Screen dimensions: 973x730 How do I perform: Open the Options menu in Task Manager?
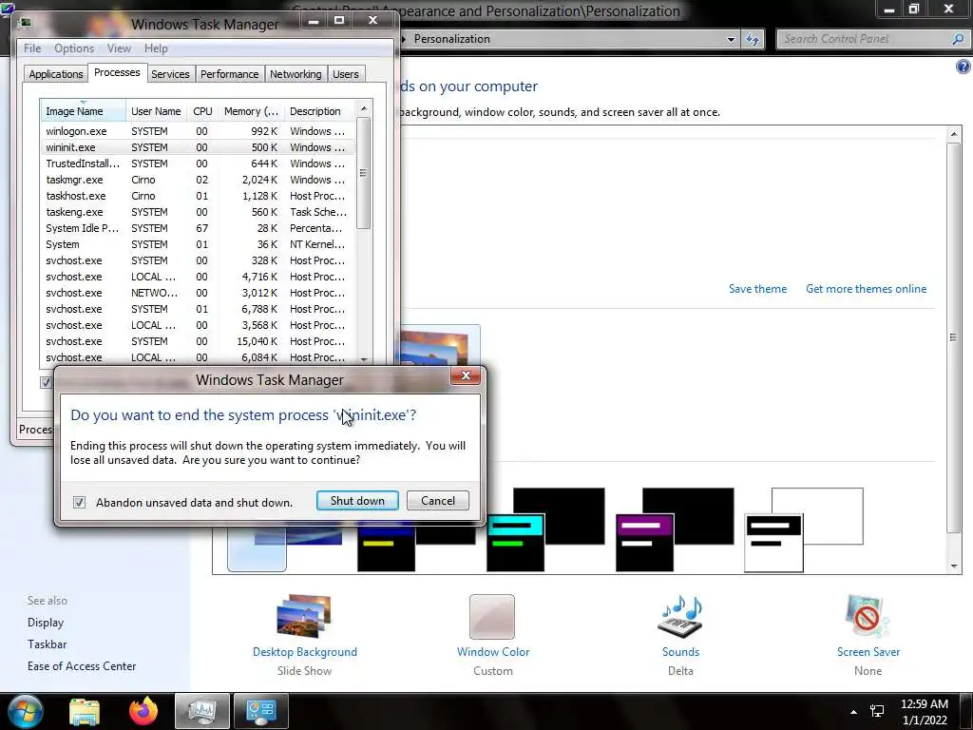74,48
